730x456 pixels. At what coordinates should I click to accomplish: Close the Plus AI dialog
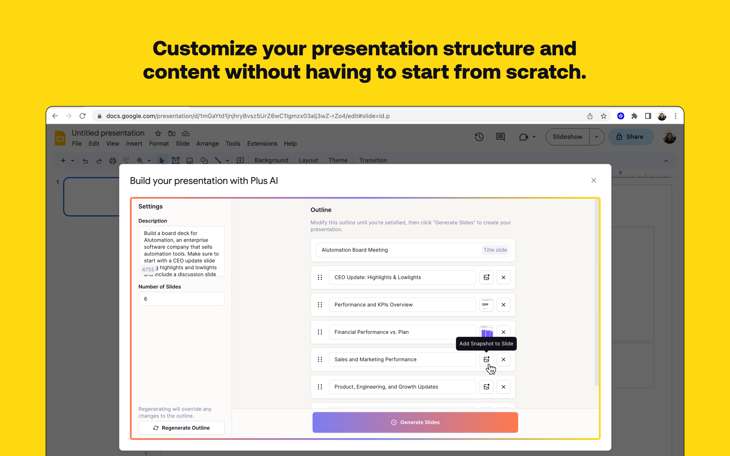pos(594,180)
